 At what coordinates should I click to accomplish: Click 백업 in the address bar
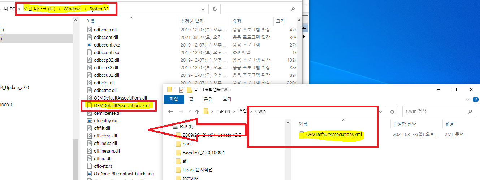(x=243, y=111)
